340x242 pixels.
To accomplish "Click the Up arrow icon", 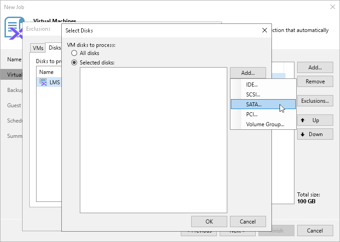I will (303, 120).
